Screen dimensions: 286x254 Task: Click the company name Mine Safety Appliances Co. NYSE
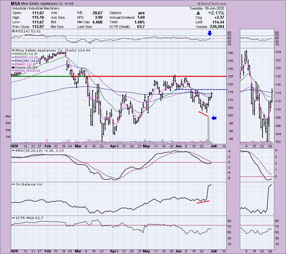47,3
